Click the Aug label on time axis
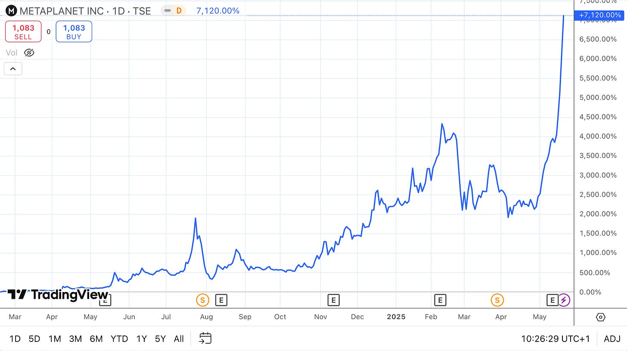 [x=206, y=317]
